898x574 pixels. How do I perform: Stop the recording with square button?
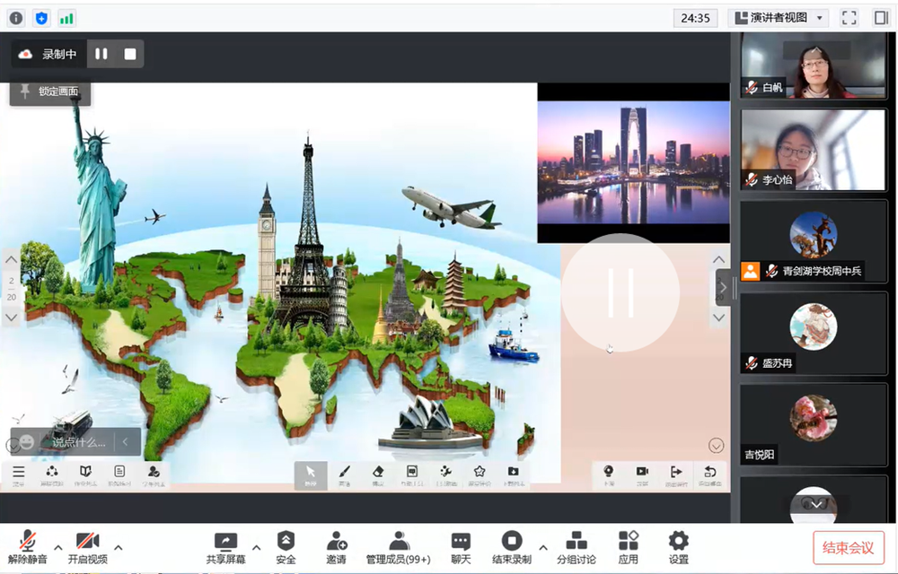tap(130, 54)
